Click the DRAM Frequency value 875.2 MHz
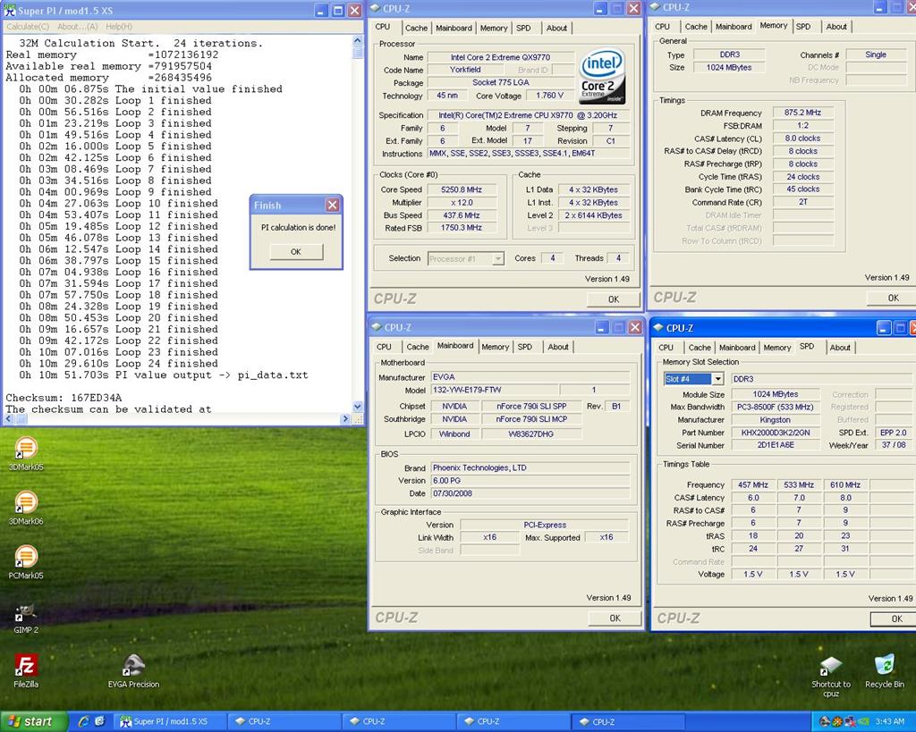 (x=802, y=113)
